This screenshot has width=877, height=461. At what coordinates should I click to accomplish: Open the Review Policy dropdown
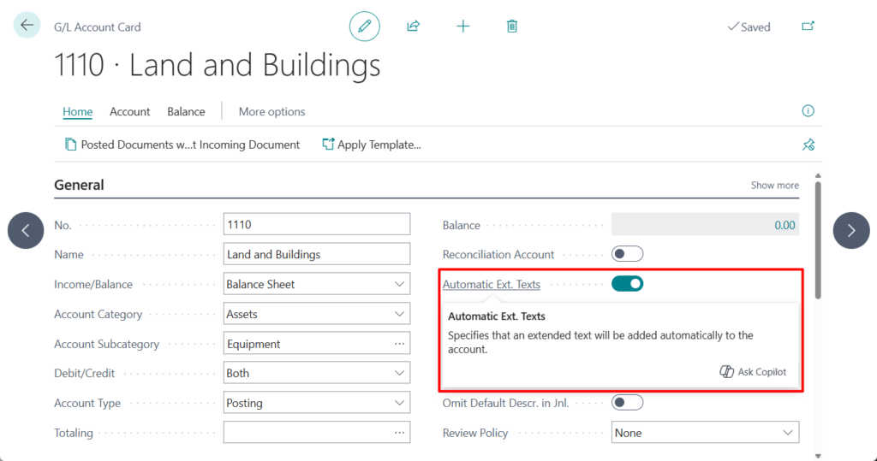[x=704, y=433]
